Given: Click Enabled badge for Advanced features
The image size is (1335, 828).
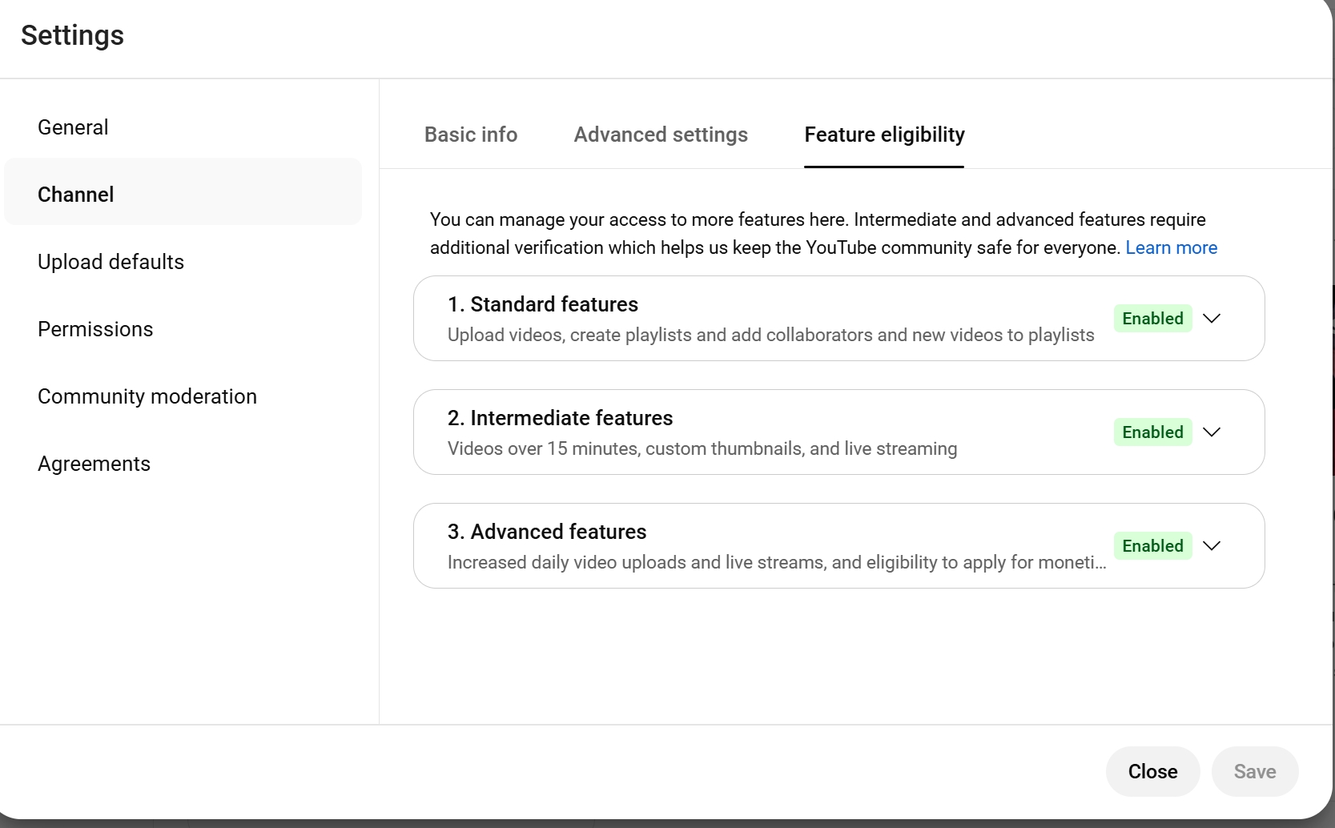Looking at the screenshot, I should (1152, 546).
